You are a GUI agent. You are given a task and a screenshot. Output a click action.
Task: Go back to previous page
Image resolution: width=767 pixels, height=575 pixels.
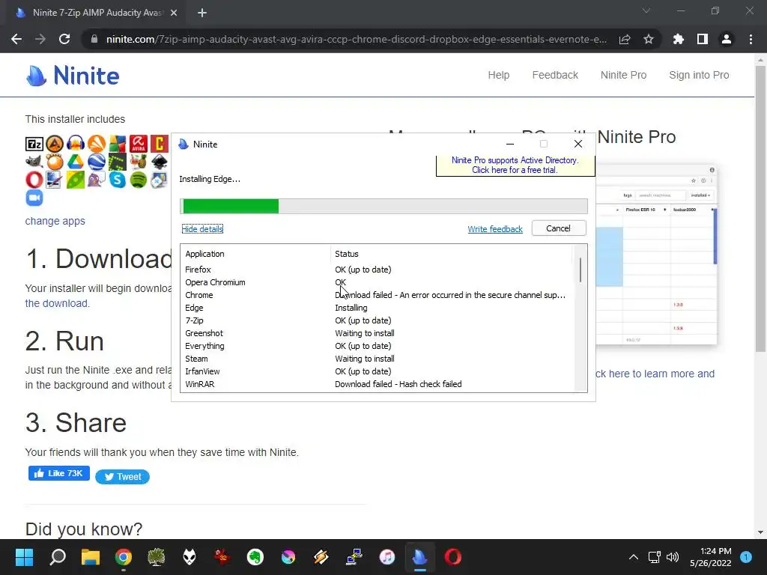[16, 39]
